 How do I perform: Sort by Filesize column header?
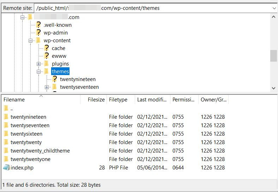pyautogui.click(x=96, y=100)
